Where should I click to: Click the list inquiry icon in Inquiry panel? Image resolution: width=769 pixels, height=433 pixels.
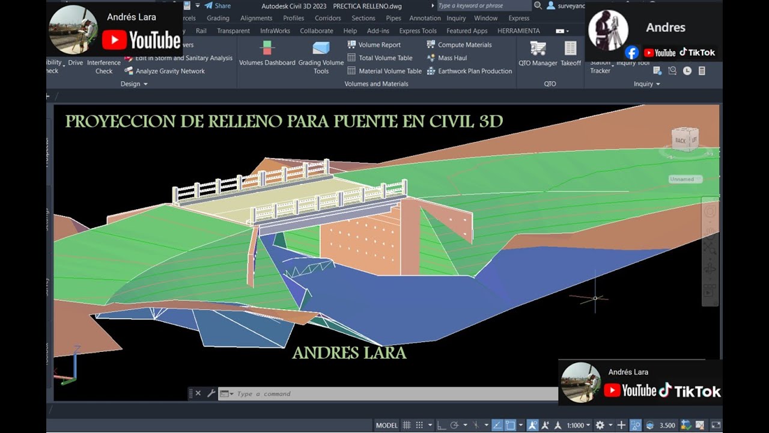pos(657,71)
